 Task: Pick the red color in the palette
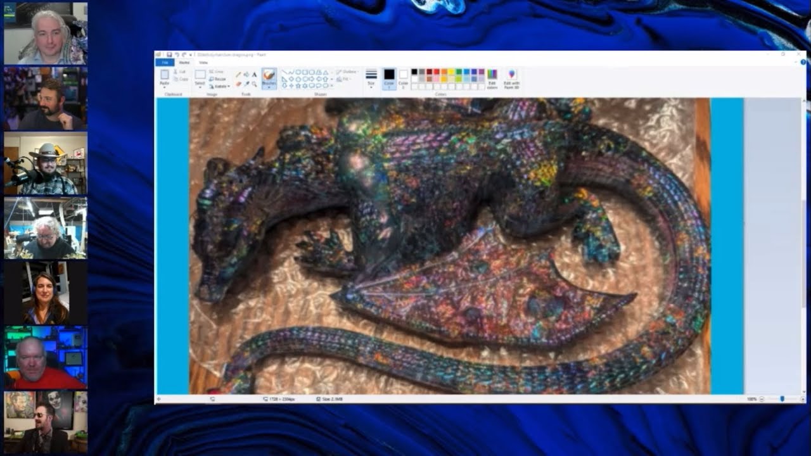pyautogui.click(x=437, y=72)
